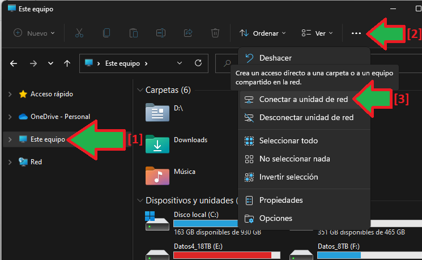Expand the OneDrive - Personal tree node
Image resolution: width=422 pixels, height=260 pixels.
pos(10,117)
